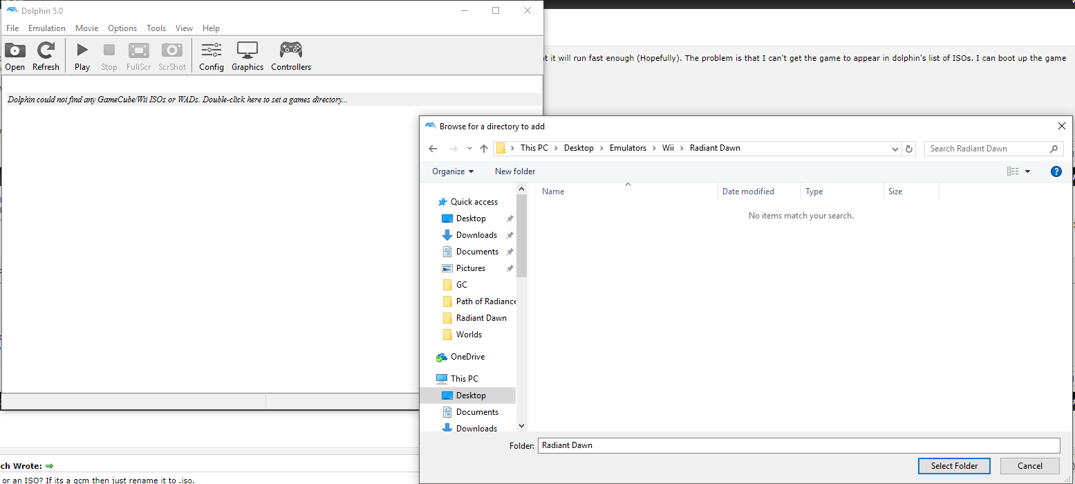Open the Controllers settings icon
Image resolution: width=1075 pixels, height=484 pixels.
291,56
